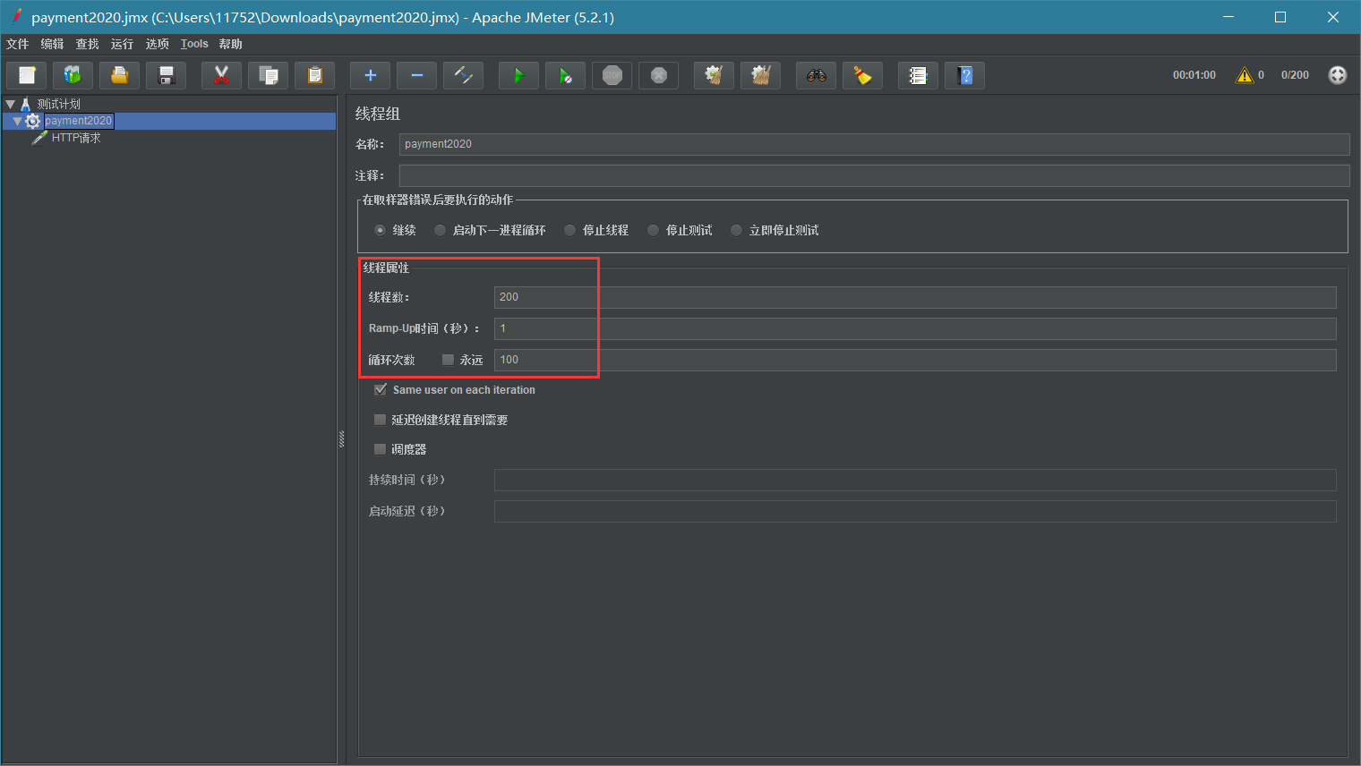Tick the 永远 loop forever checkbox
The width and height of the screenshot is (1361, 766).
(x=448, y=360)
